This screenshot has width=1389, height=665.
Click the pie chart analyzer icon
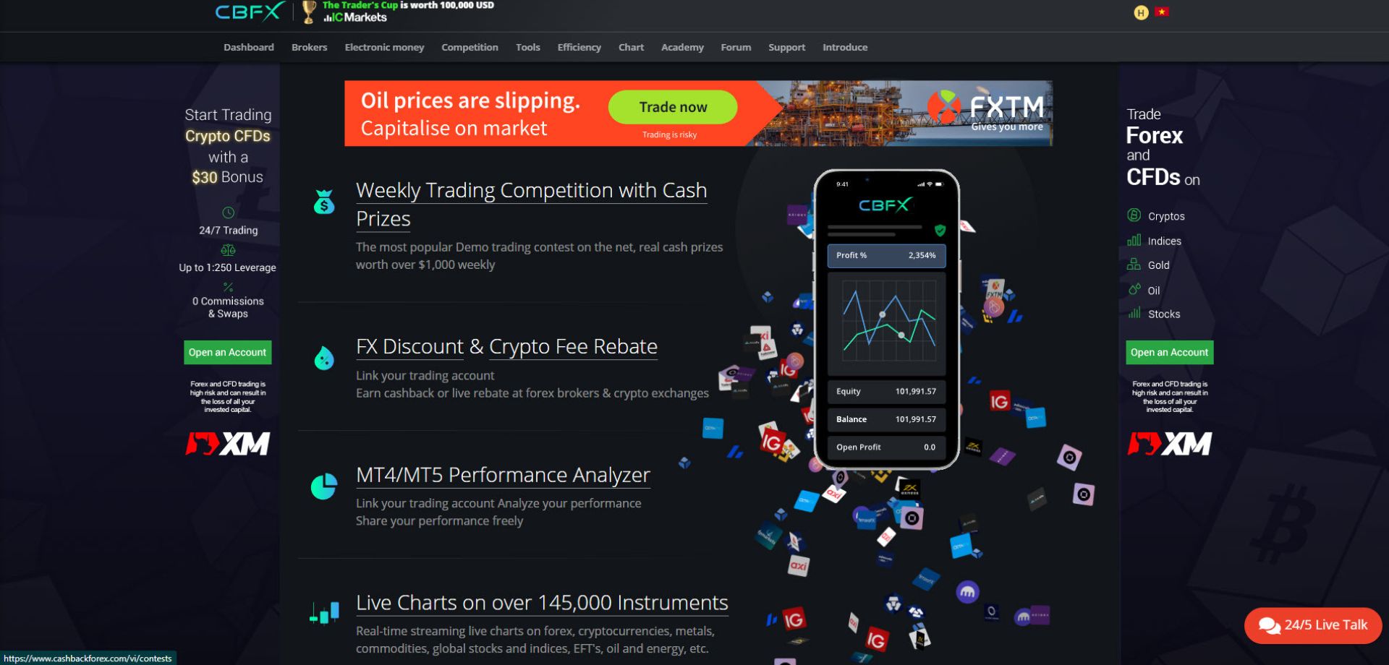324,486
